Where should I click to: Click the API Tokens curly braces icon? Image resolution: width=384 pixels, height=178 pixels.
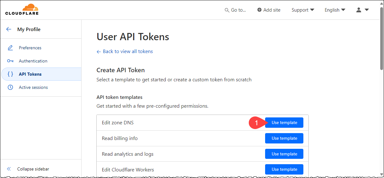pos(10,74)
